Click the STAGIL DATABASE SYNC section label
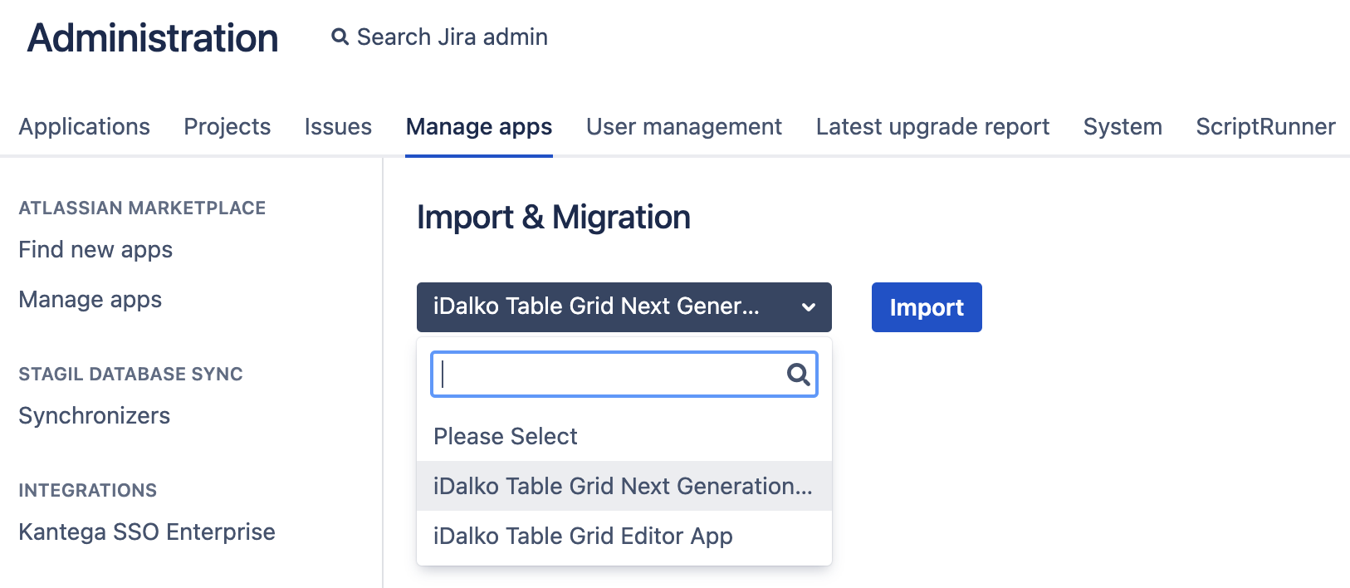This screenshot has width=1350, height=588. pyautogui.click(x=130, y=374)
